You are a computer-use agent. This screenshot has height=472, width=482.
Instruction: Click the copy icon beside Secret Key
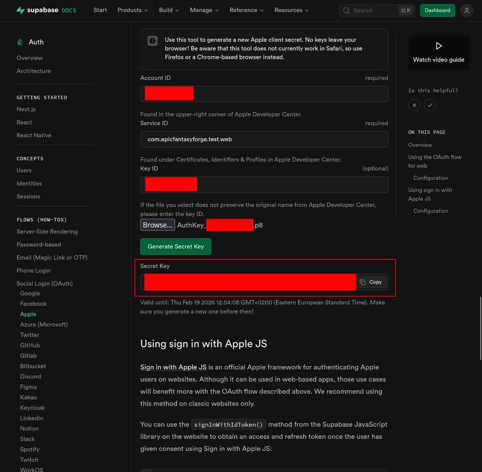pyautogui.click(x=363, y=282)
